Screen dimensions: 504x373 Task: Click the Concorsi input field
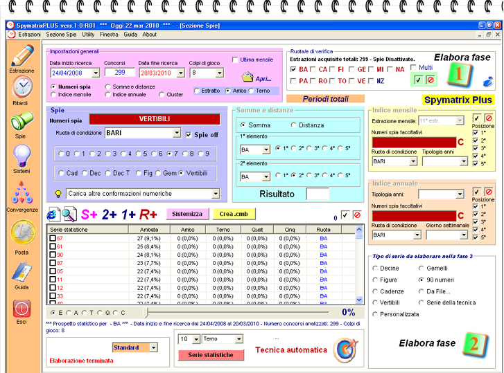pos(119,73)
